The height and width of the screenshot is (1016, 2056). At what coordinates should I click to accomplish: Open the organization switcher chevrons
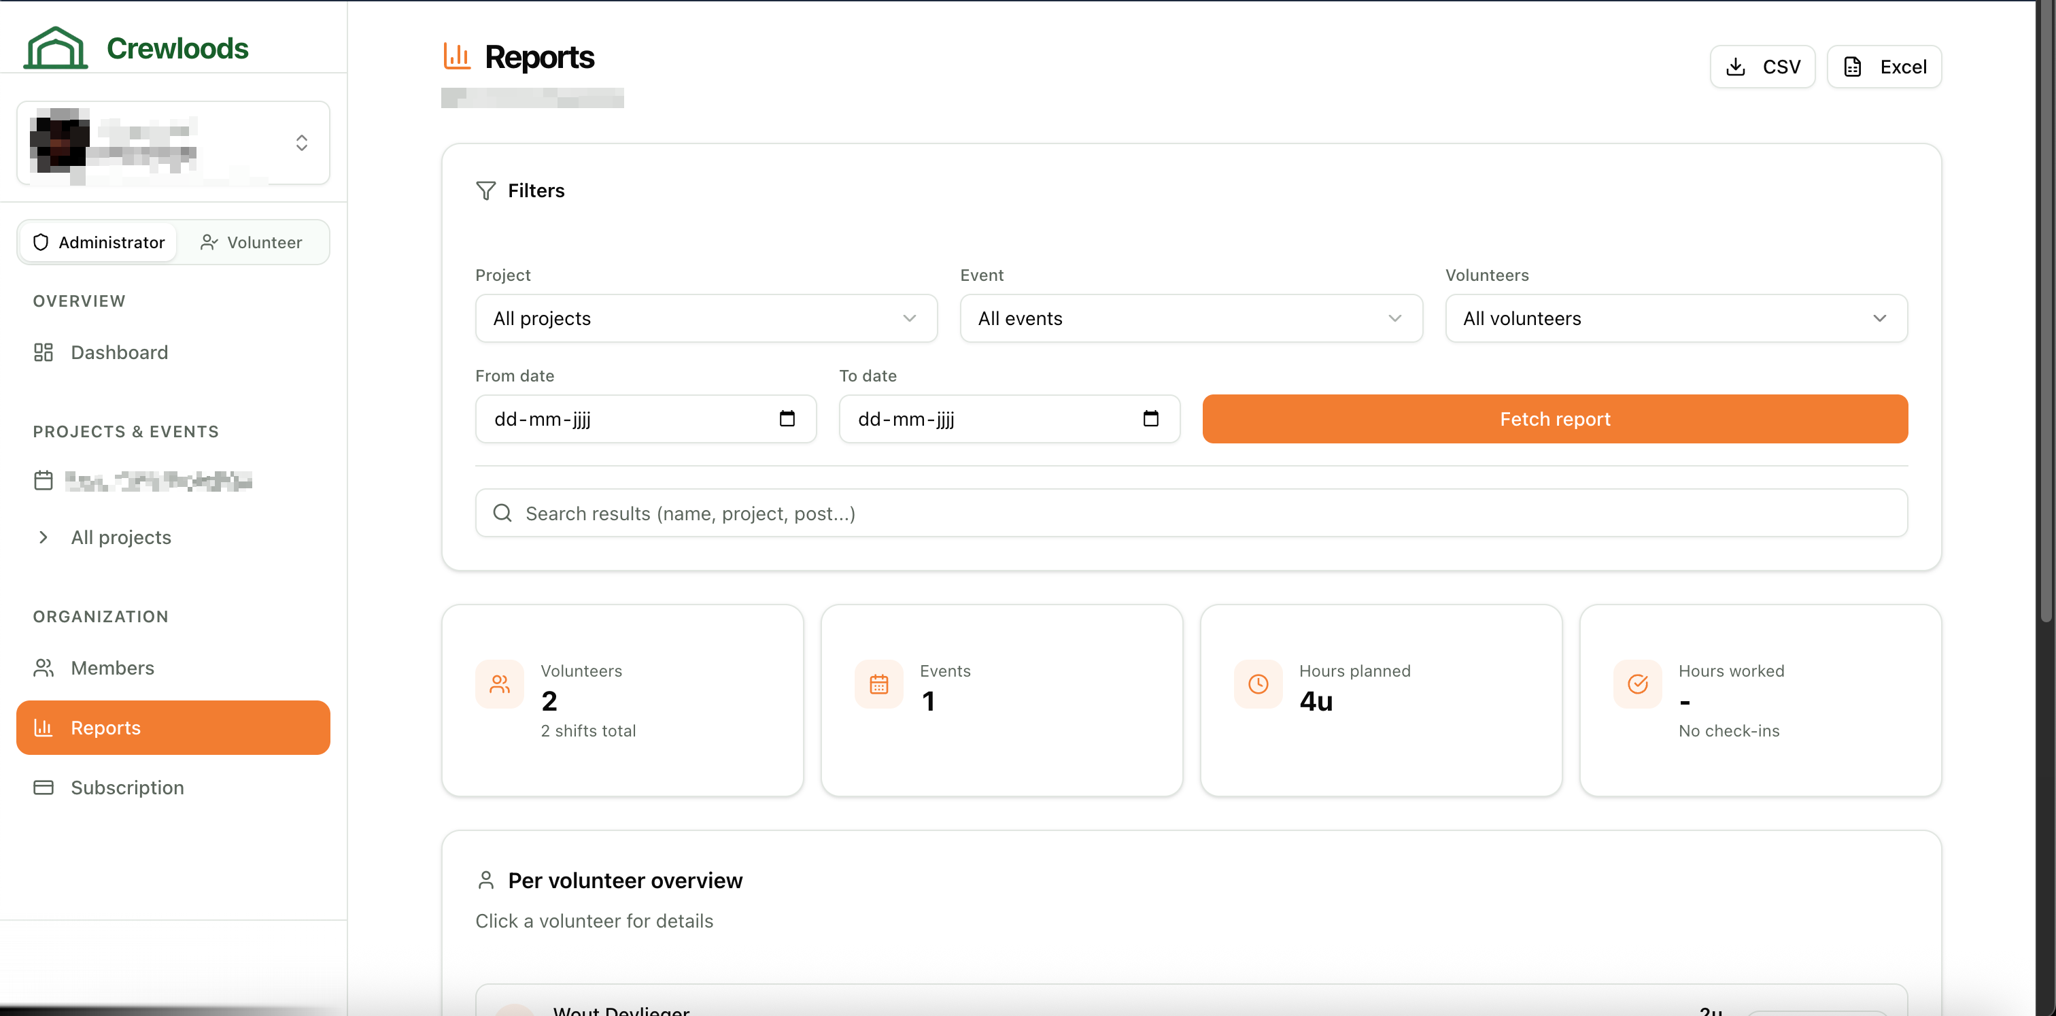302,143
